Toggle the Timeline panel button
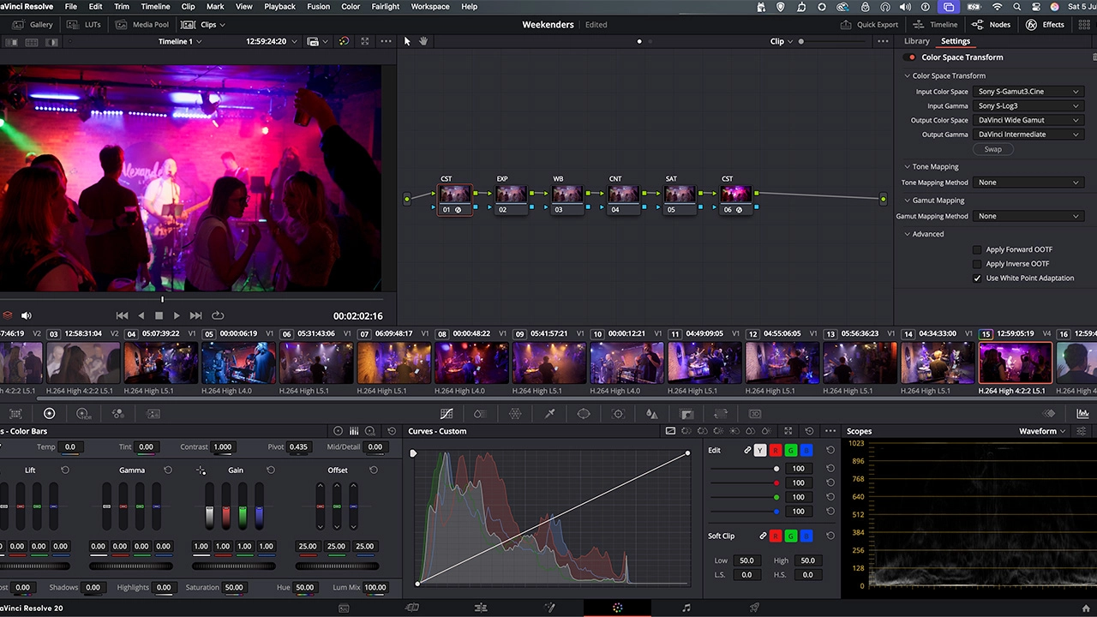 [x=935, y=25]
